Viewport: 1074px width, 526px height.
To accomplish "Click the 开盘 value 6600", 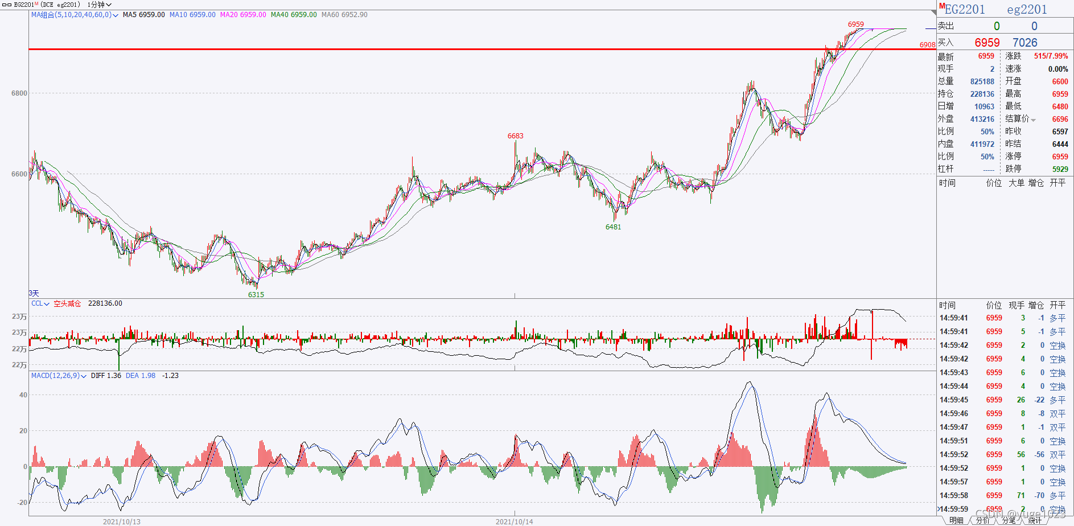I will (x=1060, y=81).
